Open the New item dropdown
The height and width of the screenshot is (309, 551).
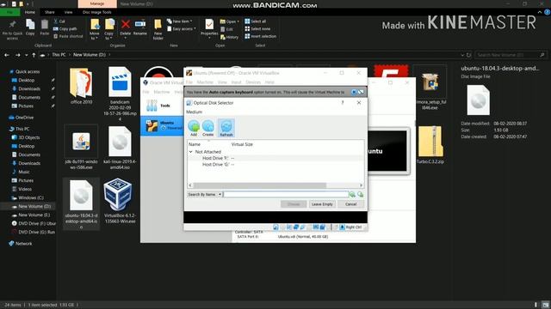pos(181,21)
